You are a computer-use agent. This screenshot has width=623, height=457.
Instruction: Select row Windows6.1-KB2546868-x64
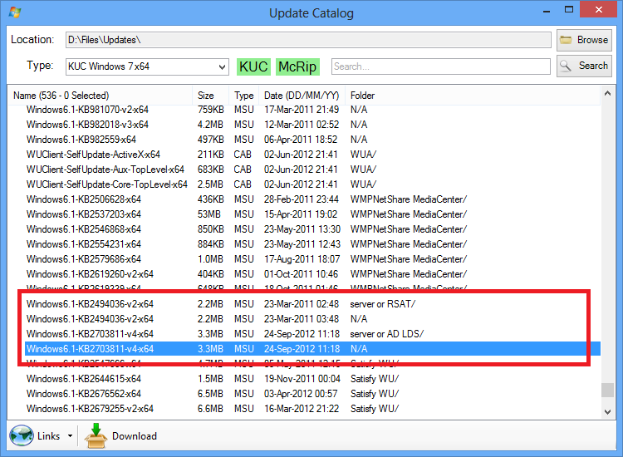[x=312, y=229]
